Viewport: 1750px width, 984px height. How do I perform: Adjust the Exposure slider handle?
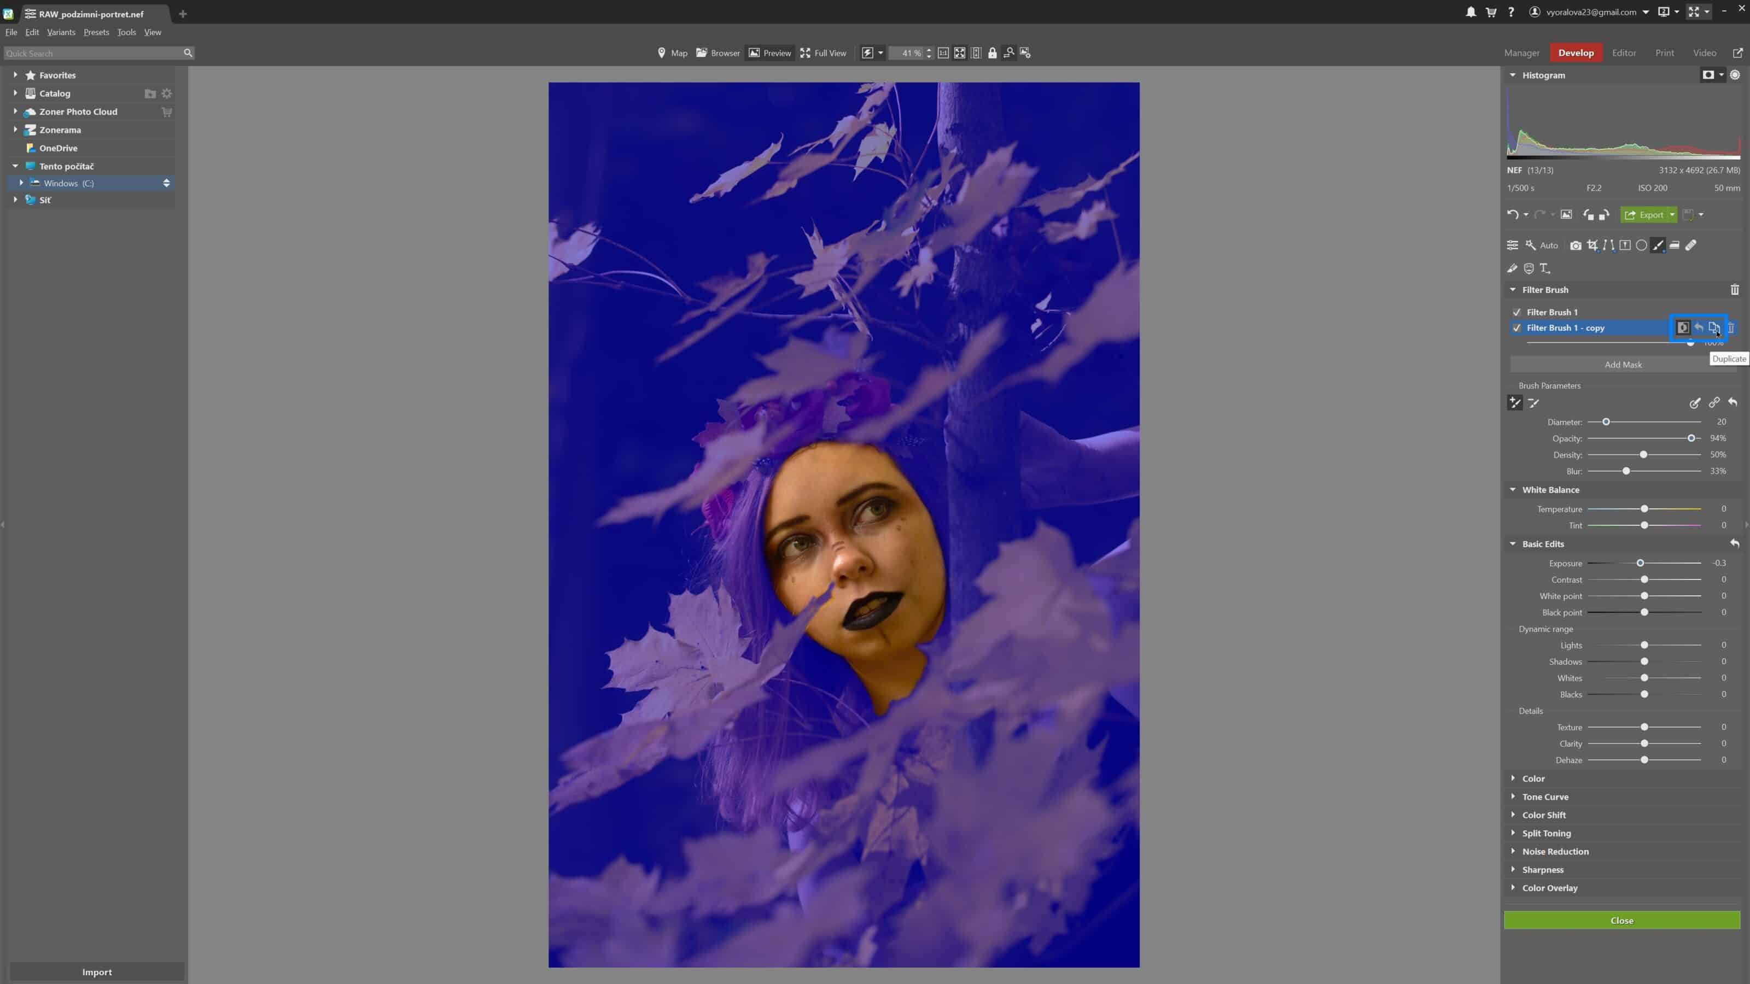point(1640,563)
